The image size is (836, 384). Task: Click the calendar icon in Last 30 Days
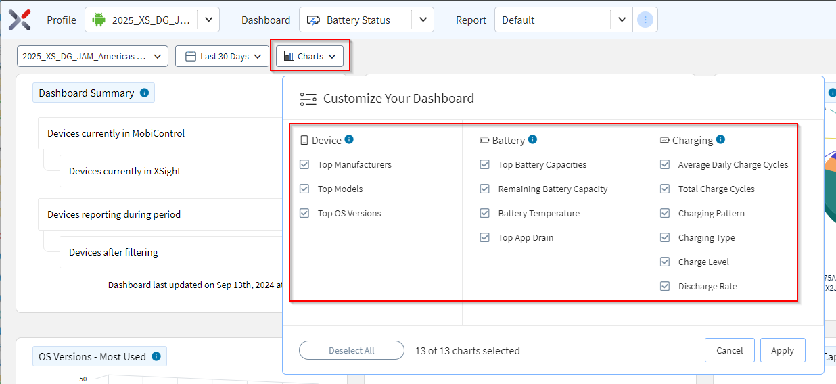point(191,57)
